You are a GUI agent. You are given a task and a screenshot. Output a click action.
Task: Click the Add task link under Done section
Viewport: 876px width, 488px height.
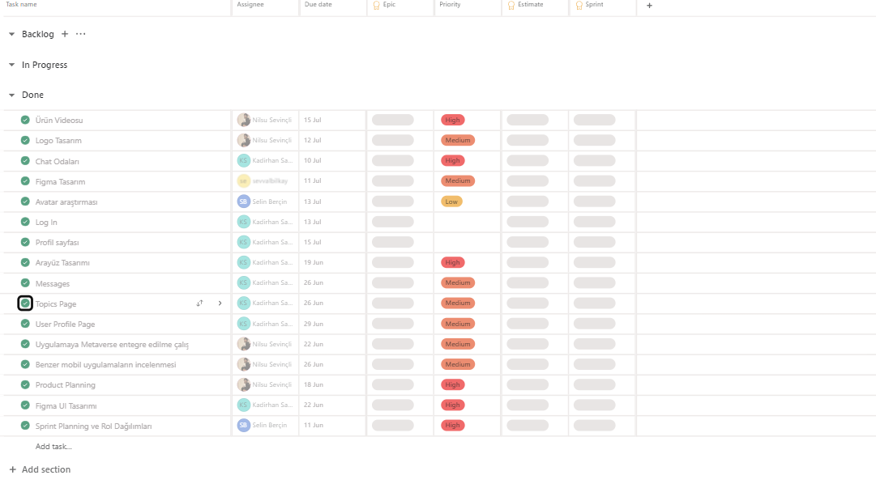(53, 446)
